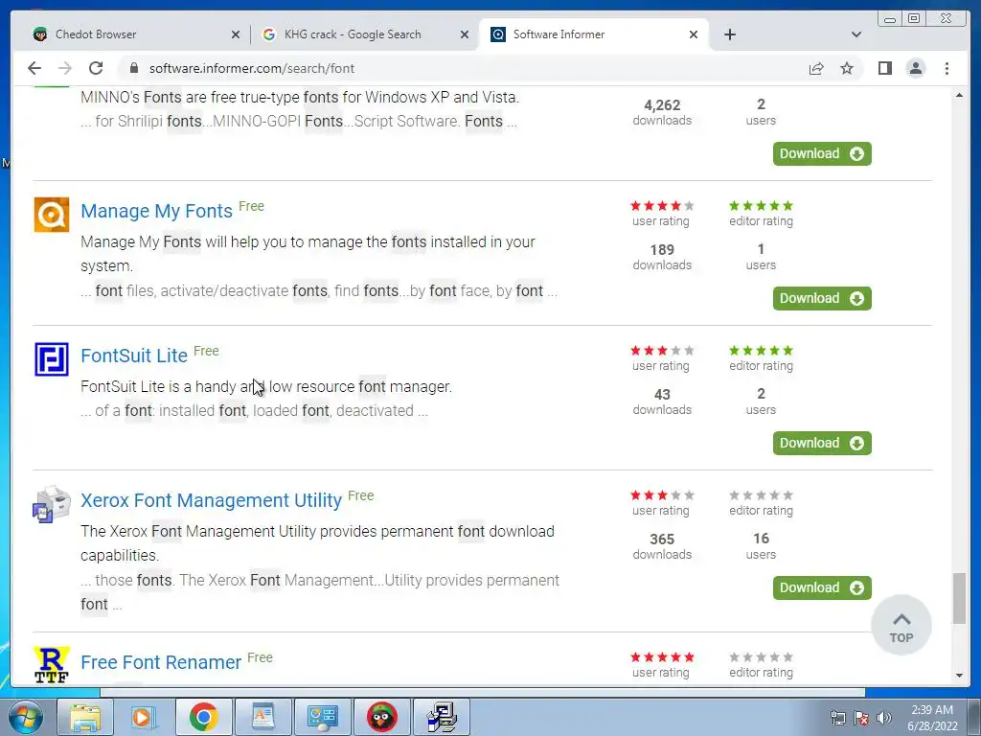This screenshot has width=981, height=736.
Task: Open the Manage My Fonts title link
Action: [x=156, y=211]
